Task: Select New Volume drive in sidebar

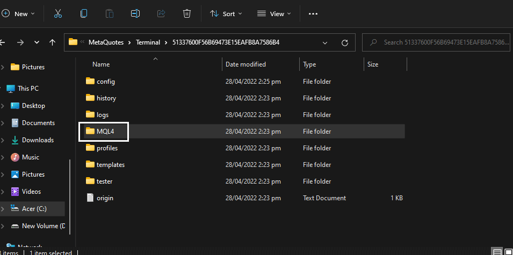Action: point(44,226)
